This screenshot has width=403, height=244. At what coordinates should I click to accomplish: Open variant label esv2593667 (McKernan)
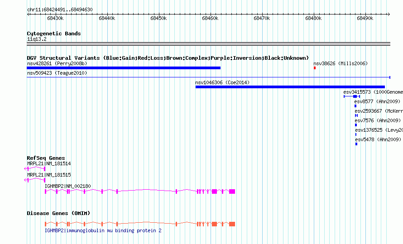coord(379,111)
